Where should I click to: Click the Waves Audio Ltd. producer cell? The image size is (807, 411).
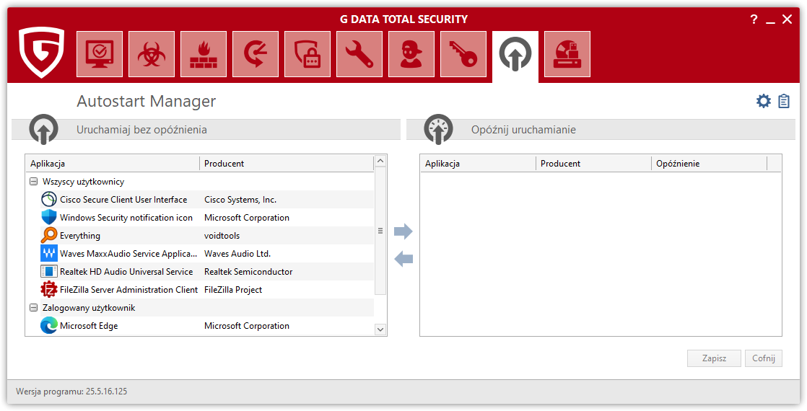tap(237, 254)
